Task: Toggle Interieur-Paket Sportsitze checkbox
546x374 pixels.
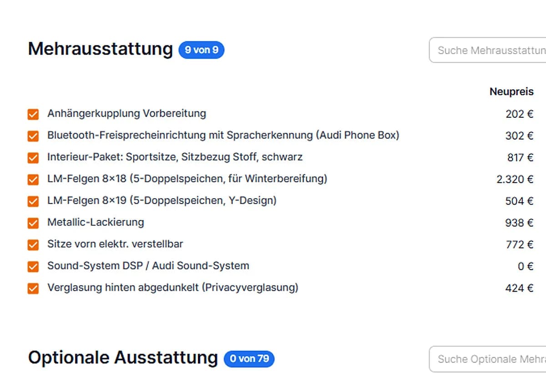Action: 33,158
